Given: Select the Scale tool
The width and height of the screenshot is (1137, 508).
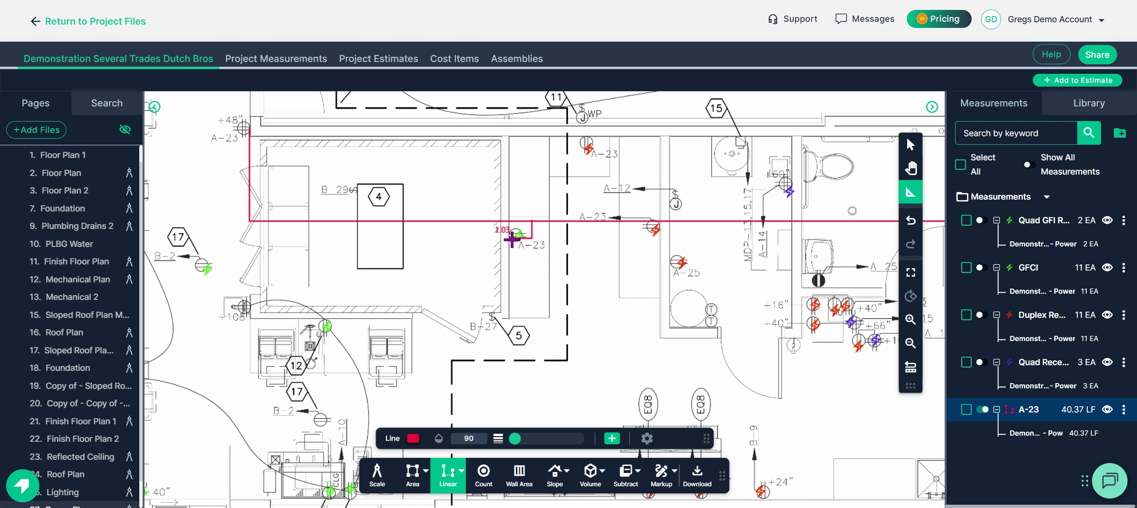Looking at the screenshot, I should [377, 475].
